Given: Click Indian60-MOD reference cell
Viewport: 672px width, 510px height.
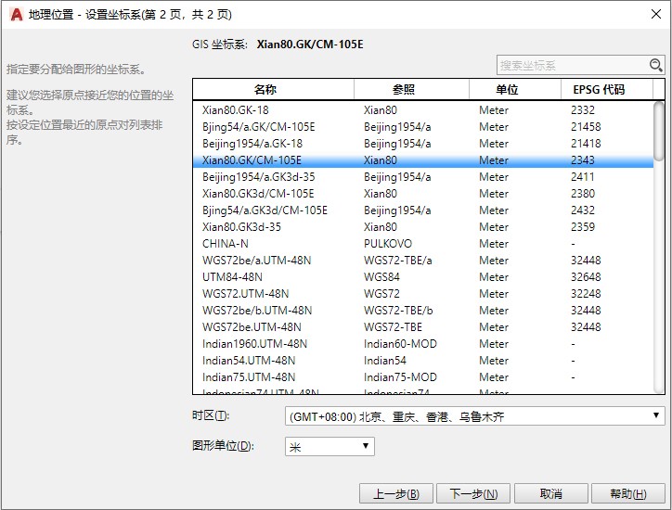Looking at the screenshot, I should (x=400, y=344).
